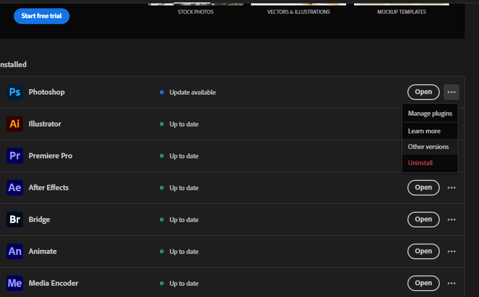The height and width of the screenshot is (297, 479).
Task: Click the After Effects app name
Action: tap(49, 188)
